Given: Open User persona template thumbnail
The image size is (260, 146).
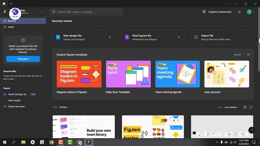Looking at the screenshot, I should [x=227, y=74].
